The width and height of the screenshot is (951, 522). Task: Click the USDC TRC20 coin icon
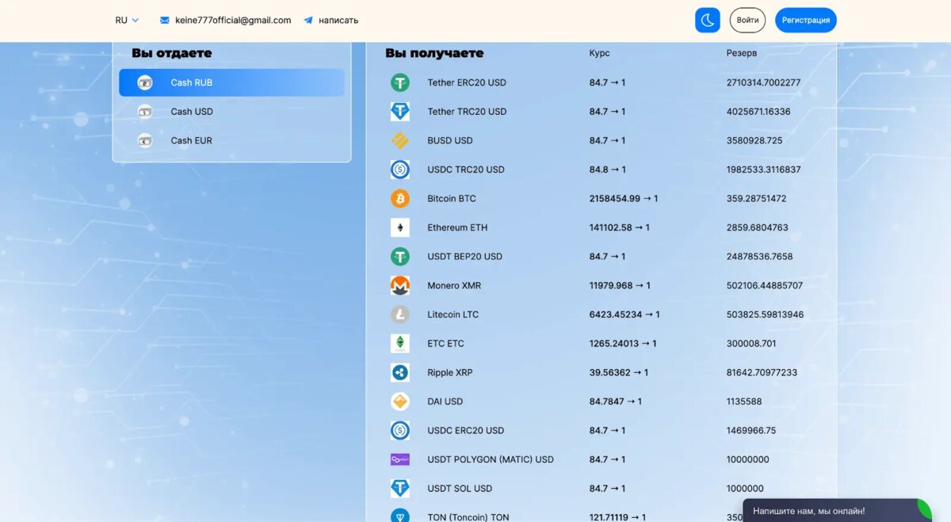coord(399,170)
